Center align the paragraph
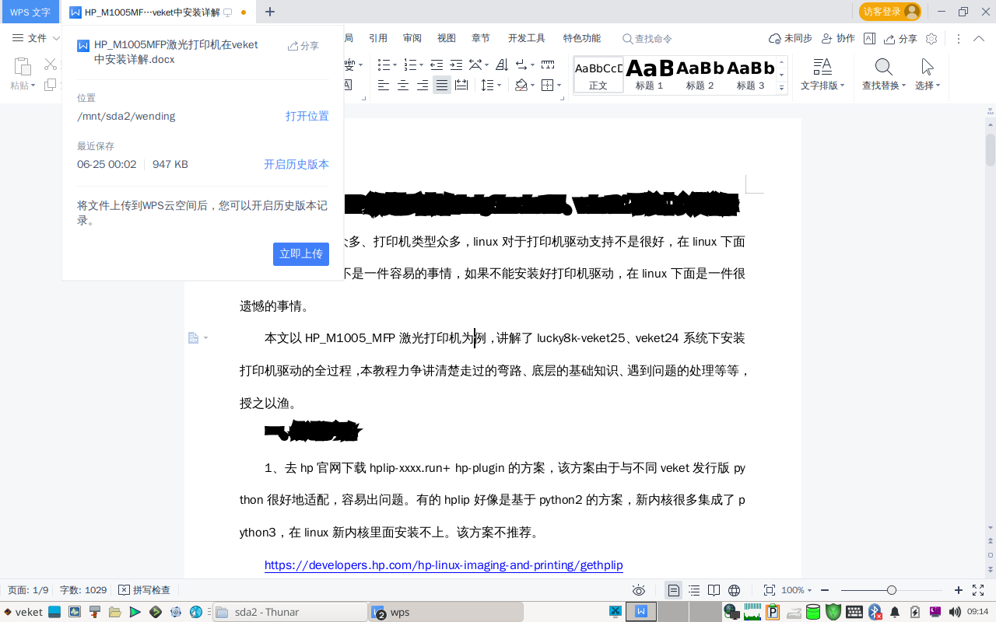Image resolution: width=996 pixels, height=622 pixels. 403,86
